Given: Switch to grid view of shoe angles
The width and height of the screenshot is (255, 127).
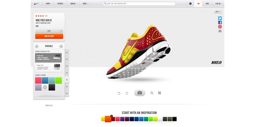Looking at the screenshot, I should click(x=160, y=93).
